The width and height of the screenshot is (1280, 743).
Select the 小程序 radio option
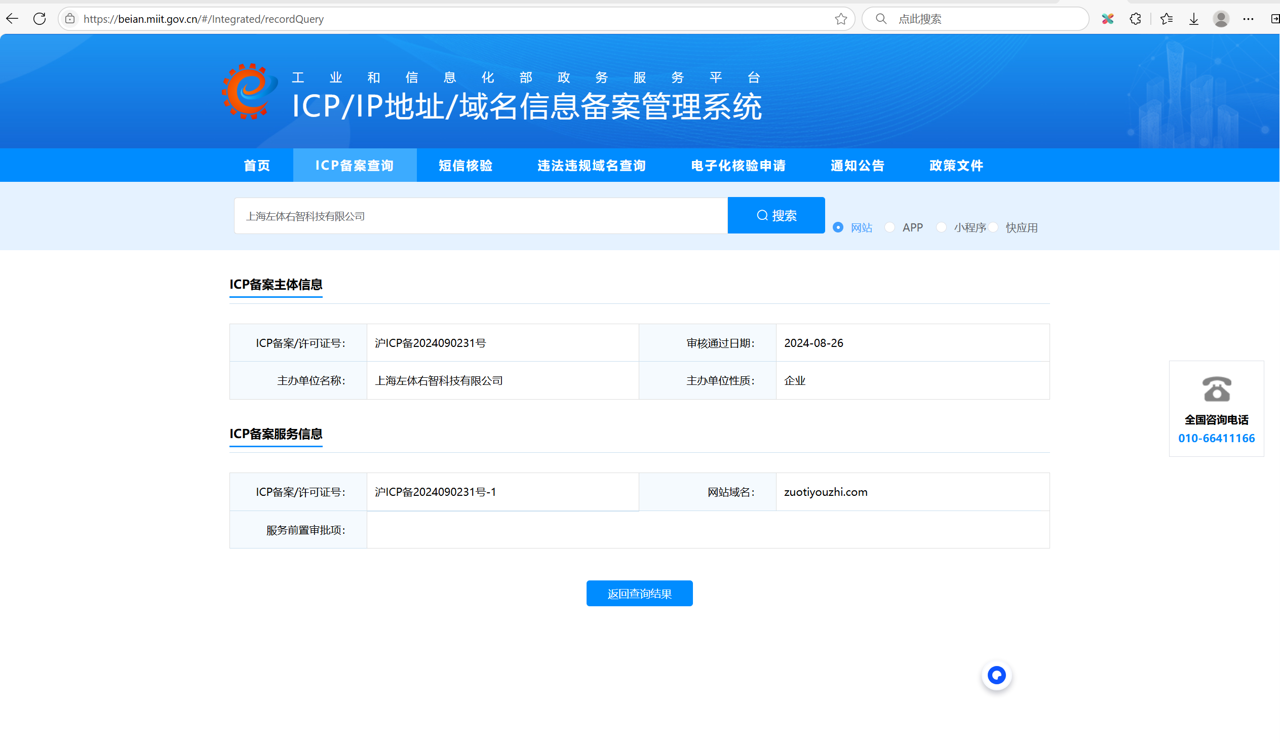point(941,227)
